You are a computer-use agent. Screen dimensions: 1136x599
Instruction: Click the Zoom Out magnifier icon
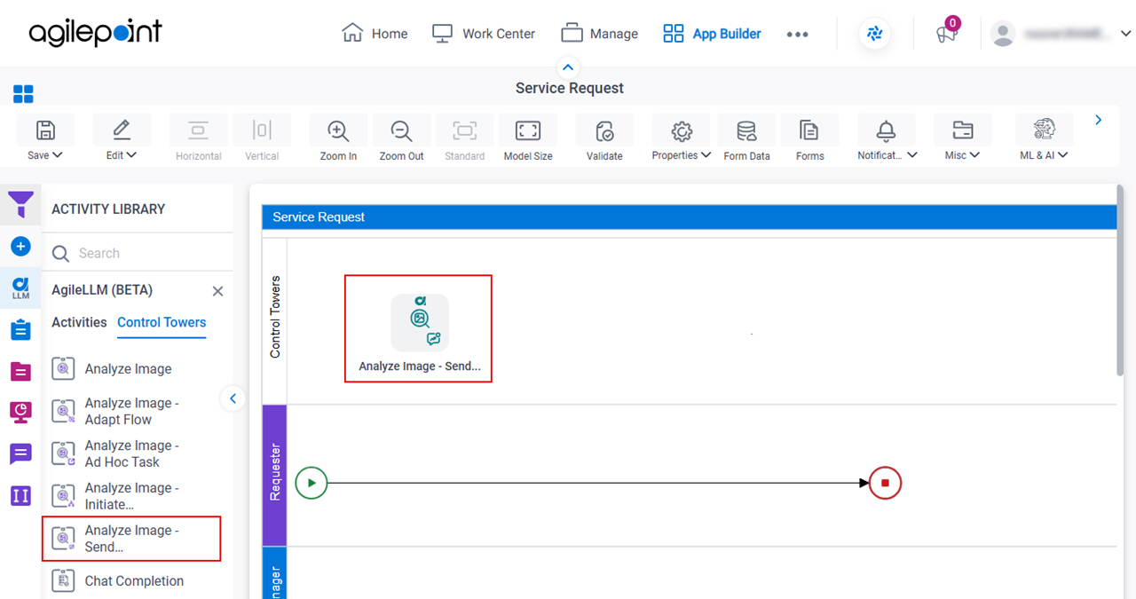(402, 130)
